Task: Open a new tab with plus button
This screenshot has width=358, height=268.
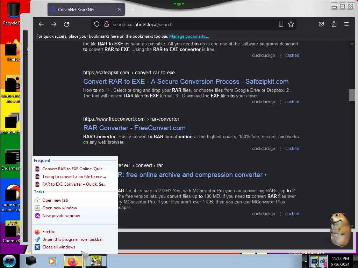Action: click(x=132, y=9)
